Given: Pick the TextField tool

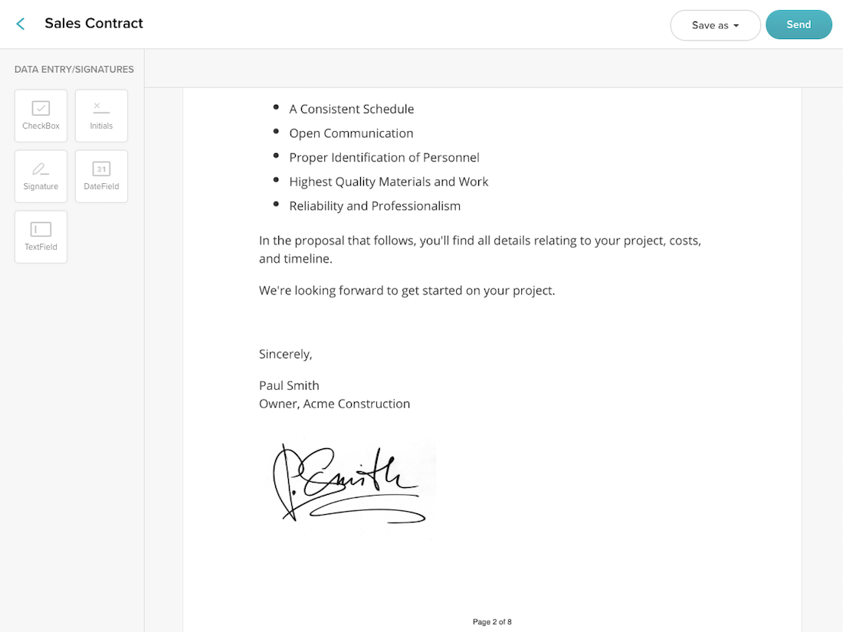Looking at the screenshot, I should (x=41, y=237).
